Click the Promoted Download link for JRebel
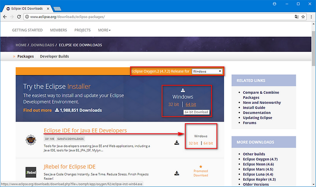316x187 pixels. [201, 173]
